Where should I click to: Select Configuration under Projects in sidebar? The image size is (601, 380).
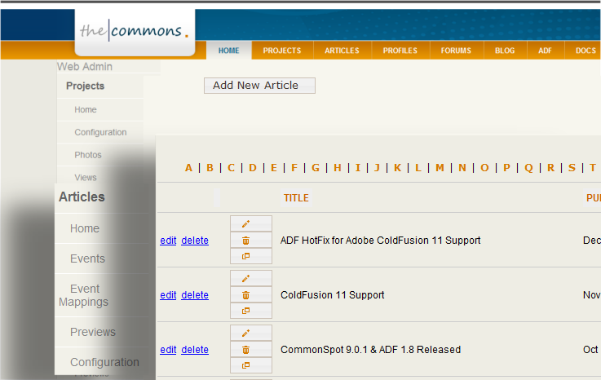point(100,132)
